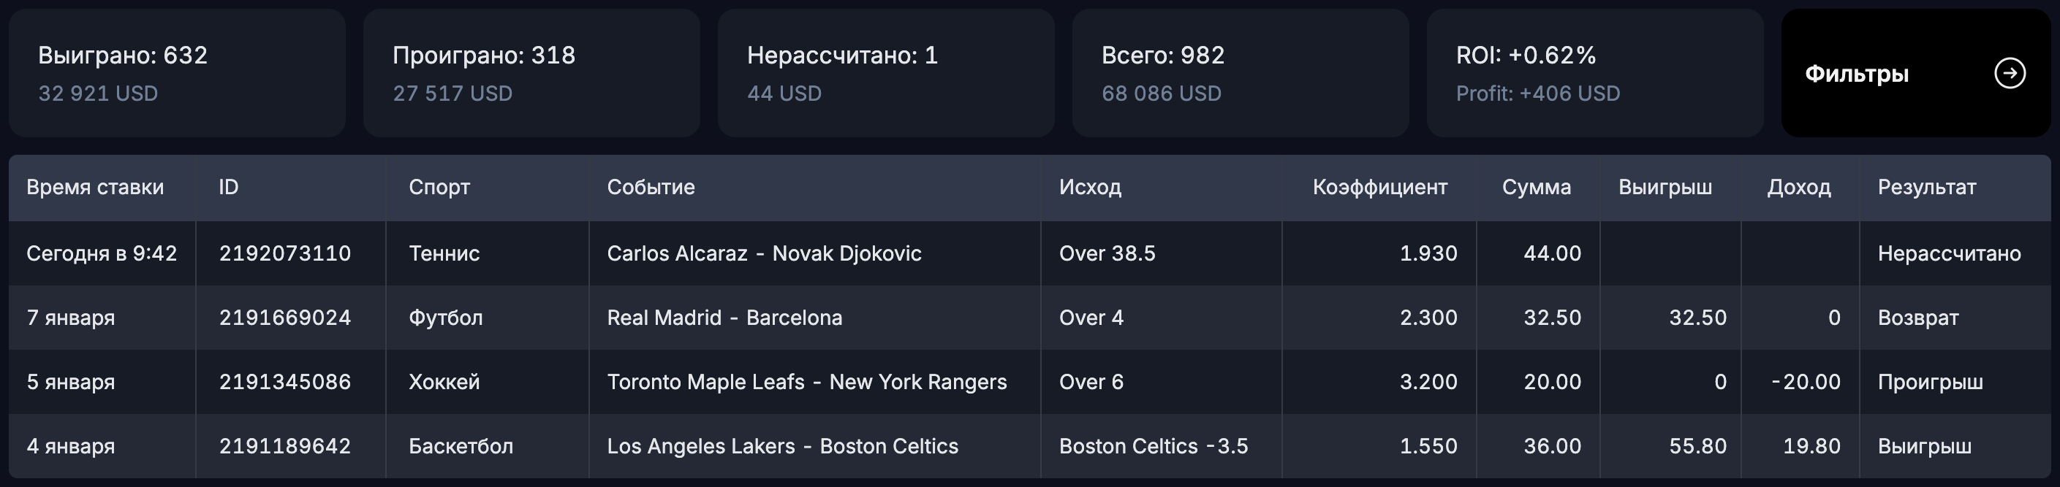Image resolution: width=2060 pixels, height=487 pixels.
Task: Click the Toronto Maple Leafs - New York Rangers row
Action: click(808, 382)
